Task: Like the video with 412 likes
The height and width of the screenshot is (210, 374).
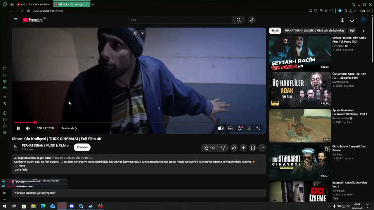Action: coord(209,148)
